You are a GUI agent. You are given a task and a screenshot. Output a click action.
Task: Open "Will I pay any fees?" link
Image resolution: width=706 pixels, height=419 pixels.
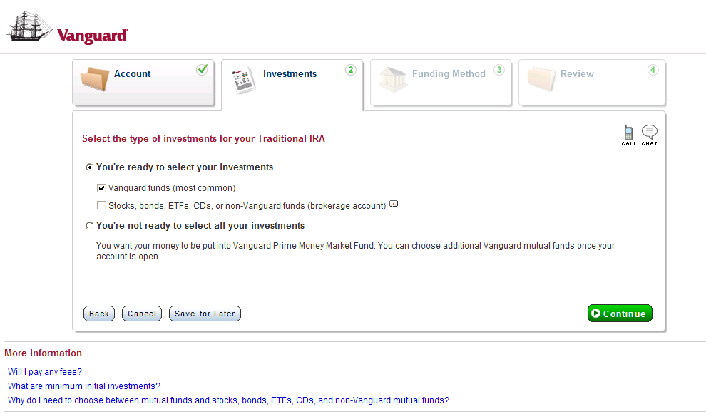click(x=45, y=371)
